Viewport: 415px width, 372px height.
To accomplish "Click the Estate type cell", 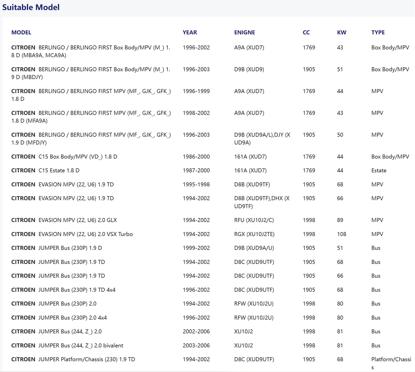I will coord(379,170).
